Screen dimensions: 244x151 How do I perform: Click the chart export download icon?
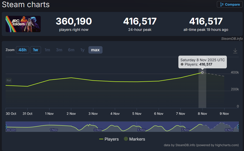235,51
